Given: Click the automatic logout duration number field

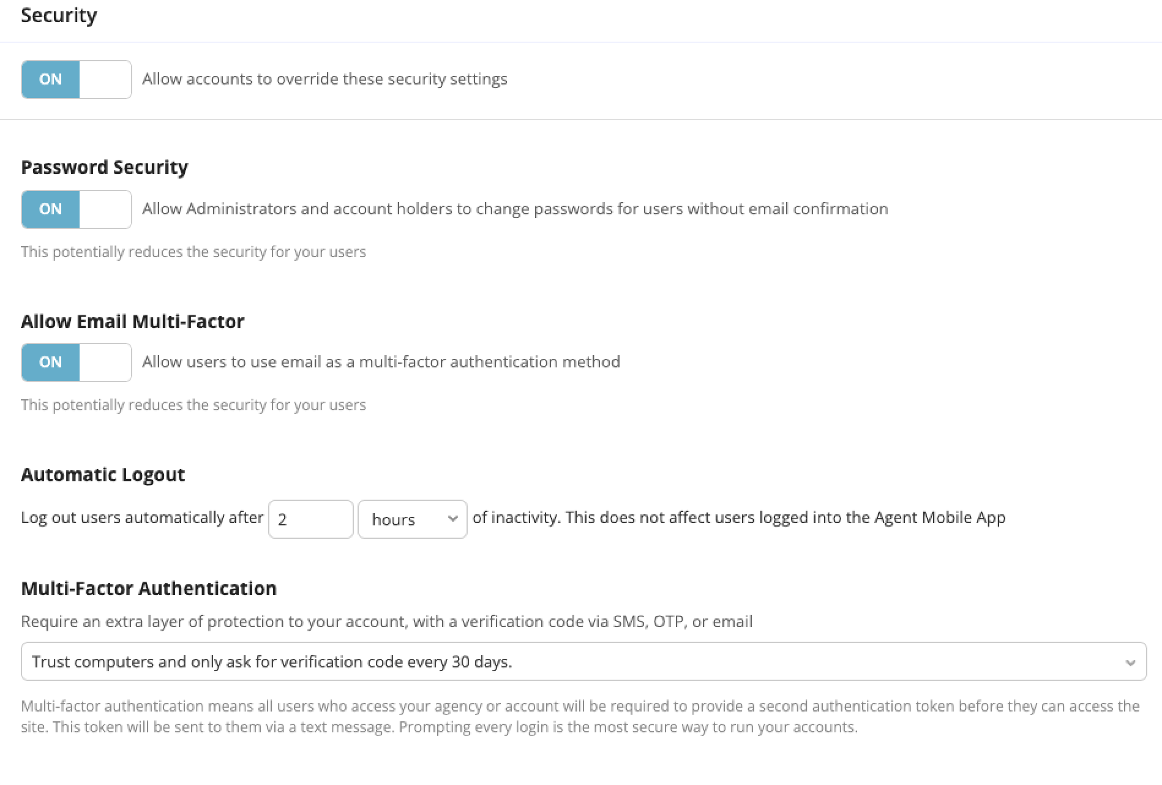Looking at the screenshot, I should (310, 519).
